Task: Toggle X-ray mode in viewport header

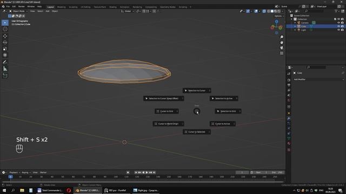Action: tap(264, 11)
